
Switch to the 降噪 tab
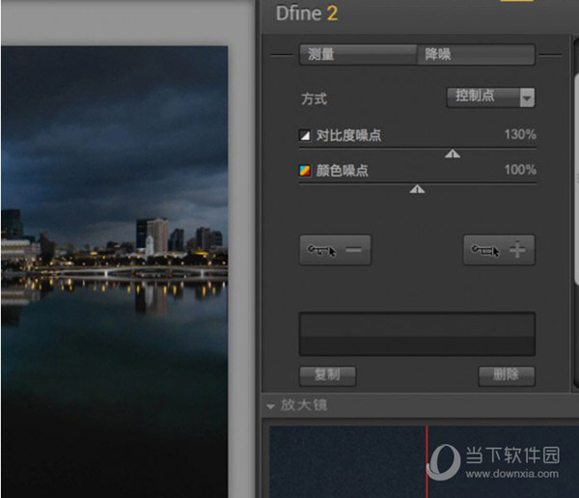[476, 55]
